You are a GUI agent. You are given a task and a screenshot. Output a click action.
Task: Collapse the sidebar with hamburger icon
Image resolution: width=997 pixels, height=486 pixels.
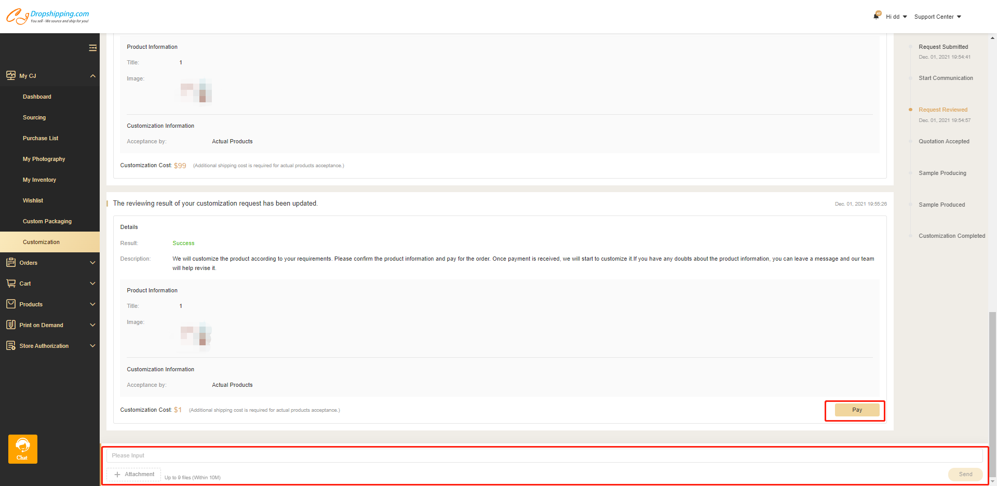(x=92, y=48)
